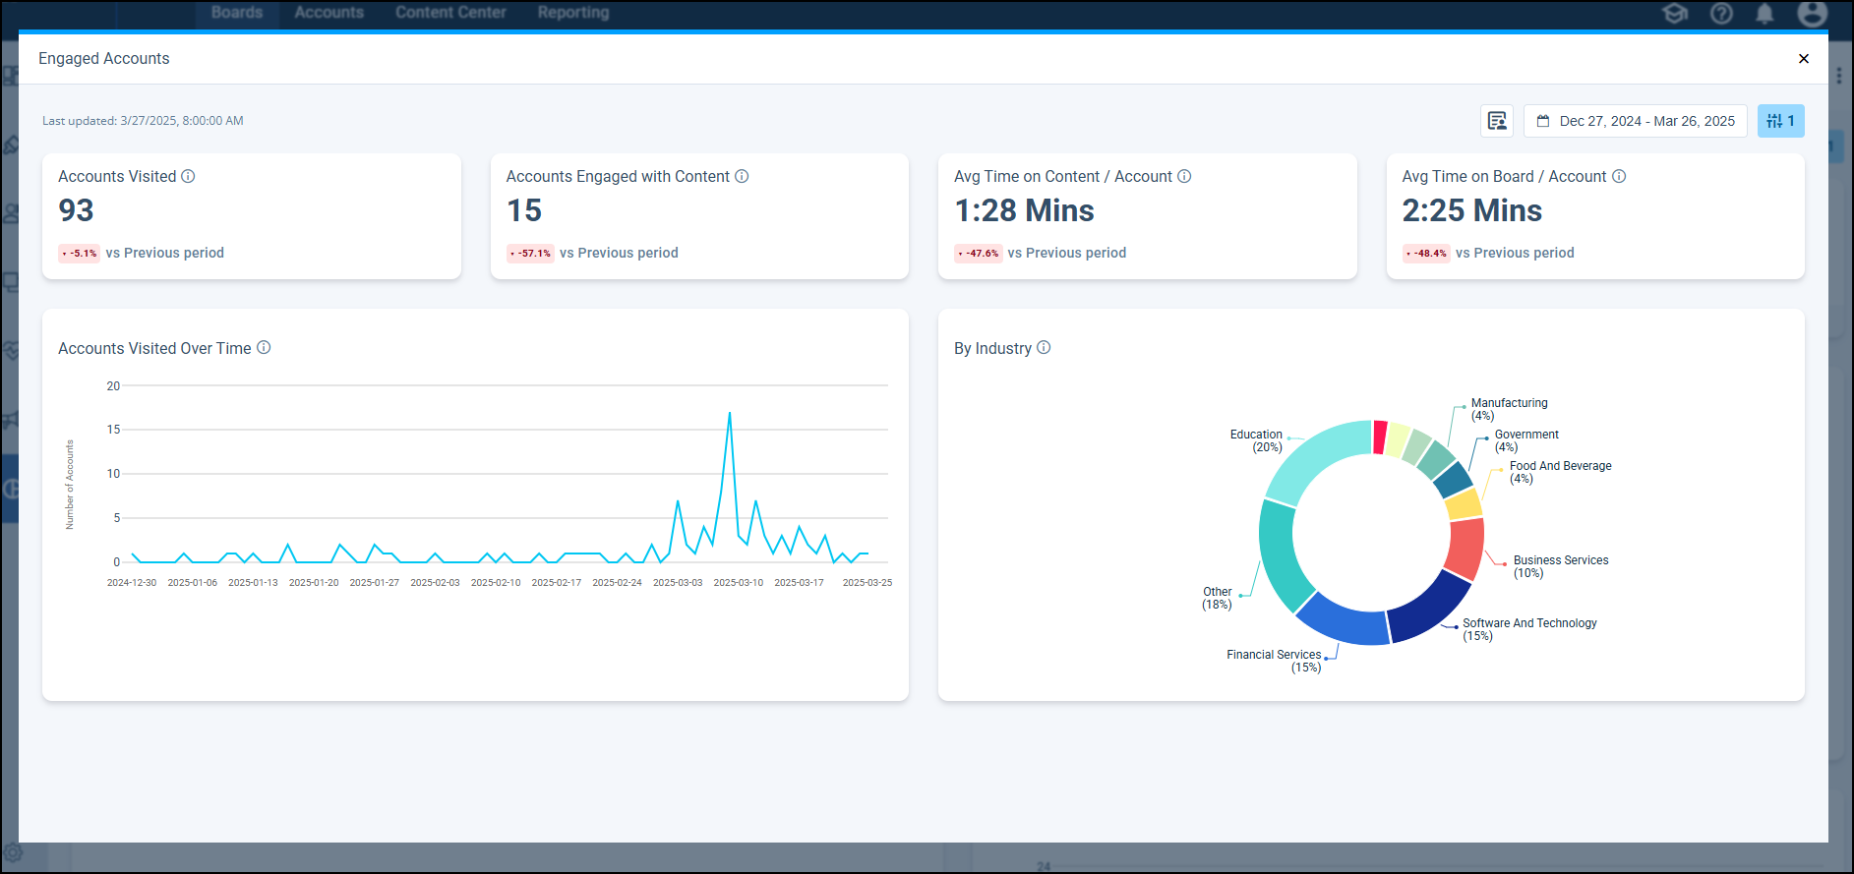Open the user profile avatar
1854x874 pixels.
pyautogui.click(x=1812, y=13)
